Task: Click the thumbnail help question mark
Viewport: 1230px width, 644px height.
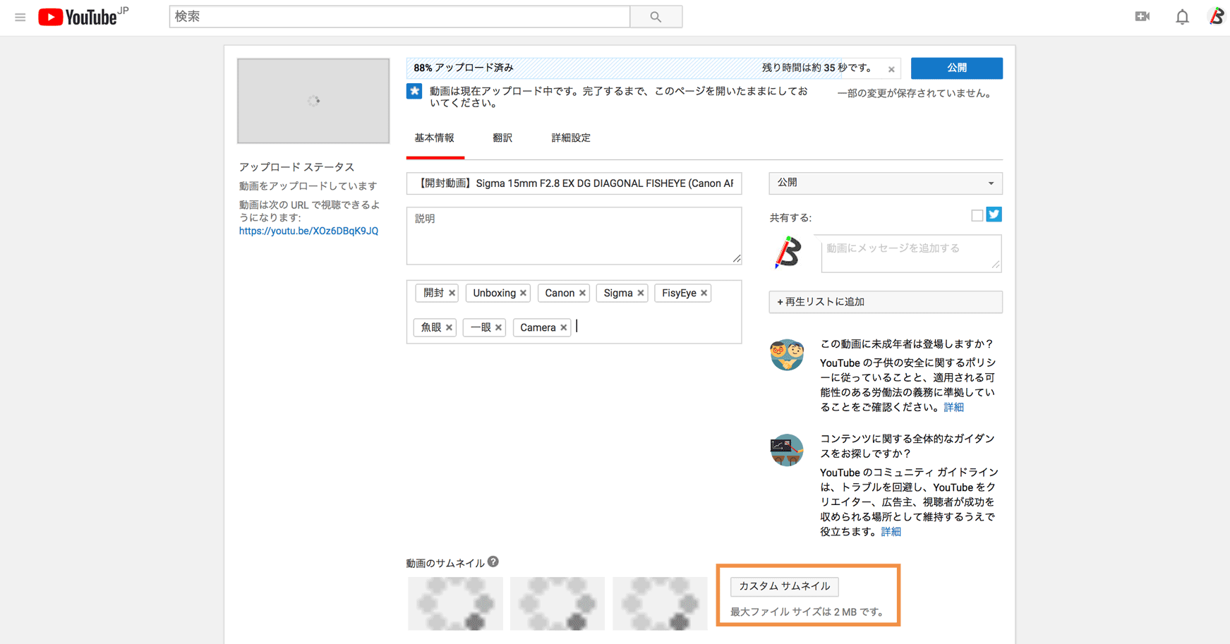Action: tap(493, 561)
